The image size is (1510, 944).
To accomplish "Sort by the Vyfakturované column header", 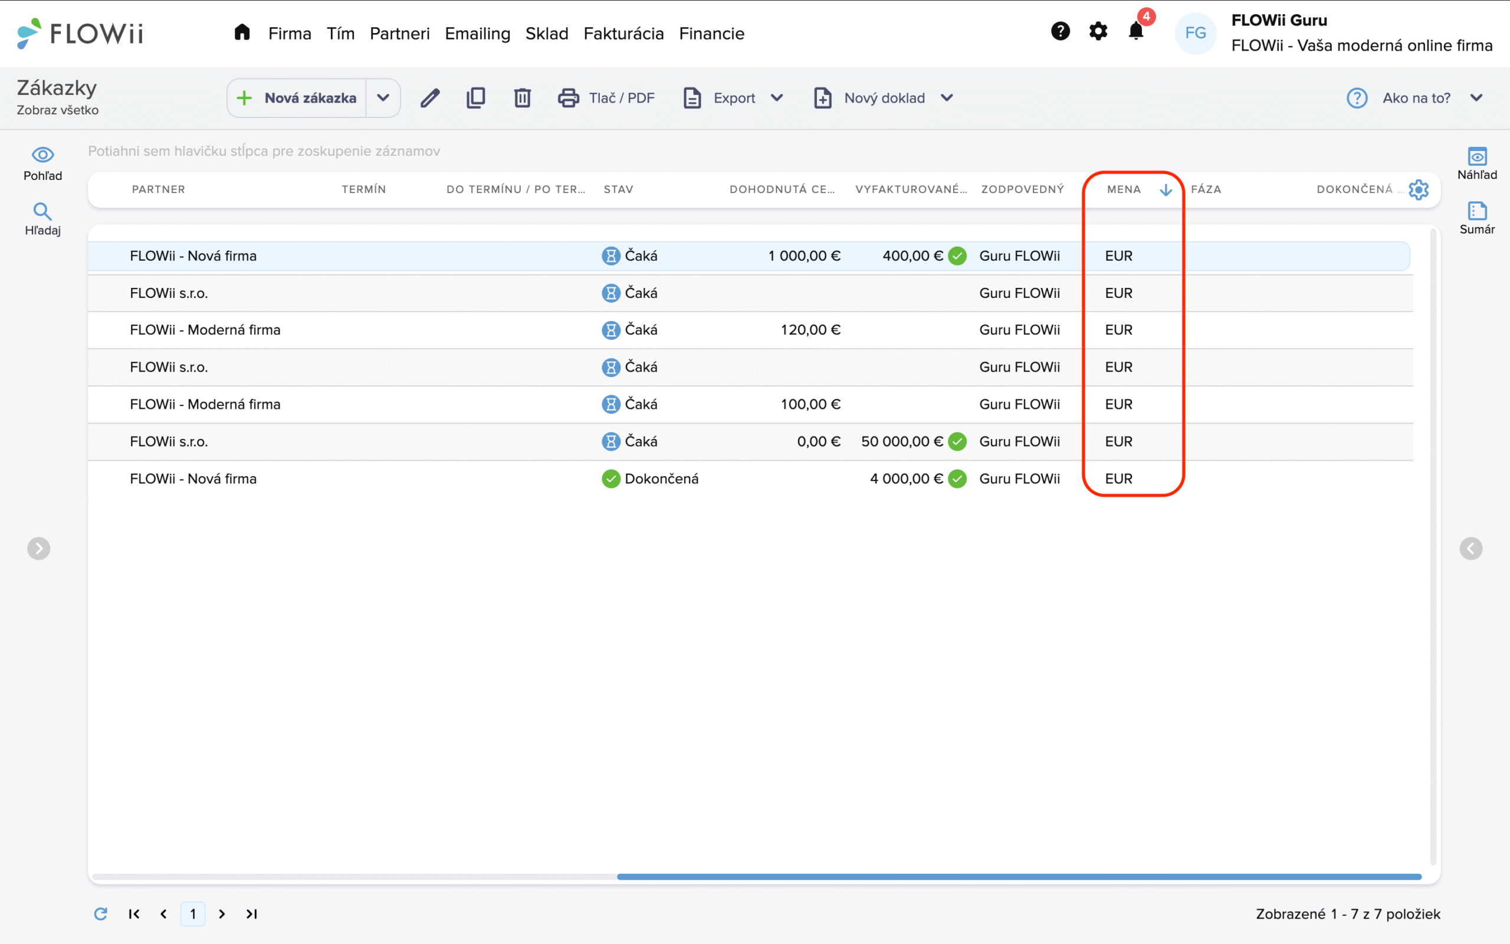I will pos(911,189).
